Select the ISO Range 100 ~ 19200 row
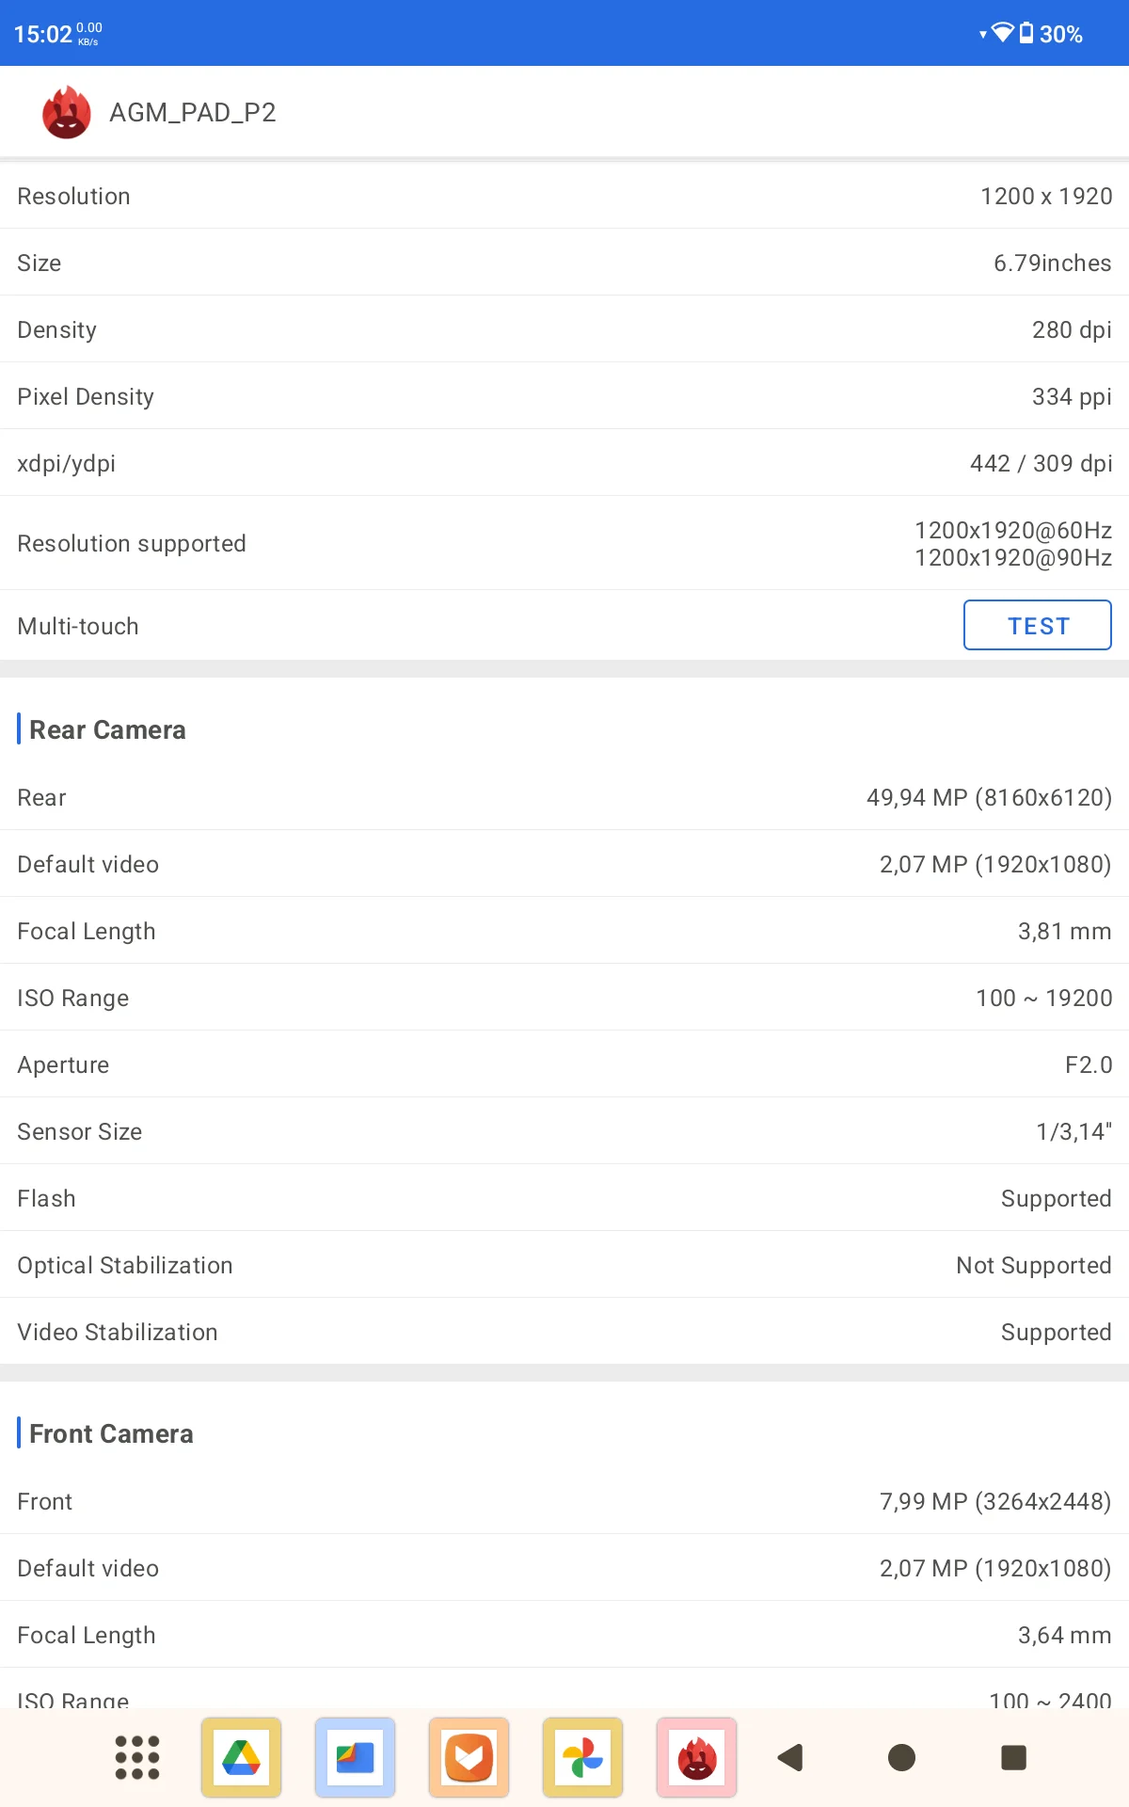Viewport: 1129px width, 1807px height. 564,998
